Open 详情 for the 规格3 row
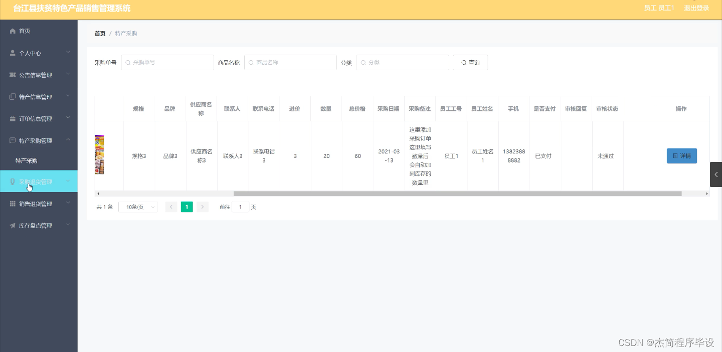The width and height of the screenshot is (722, 352). tap(682, 156)
